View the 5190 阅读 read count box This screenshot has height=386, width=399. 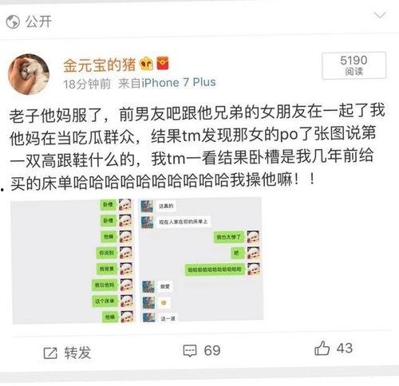point(354,65)
